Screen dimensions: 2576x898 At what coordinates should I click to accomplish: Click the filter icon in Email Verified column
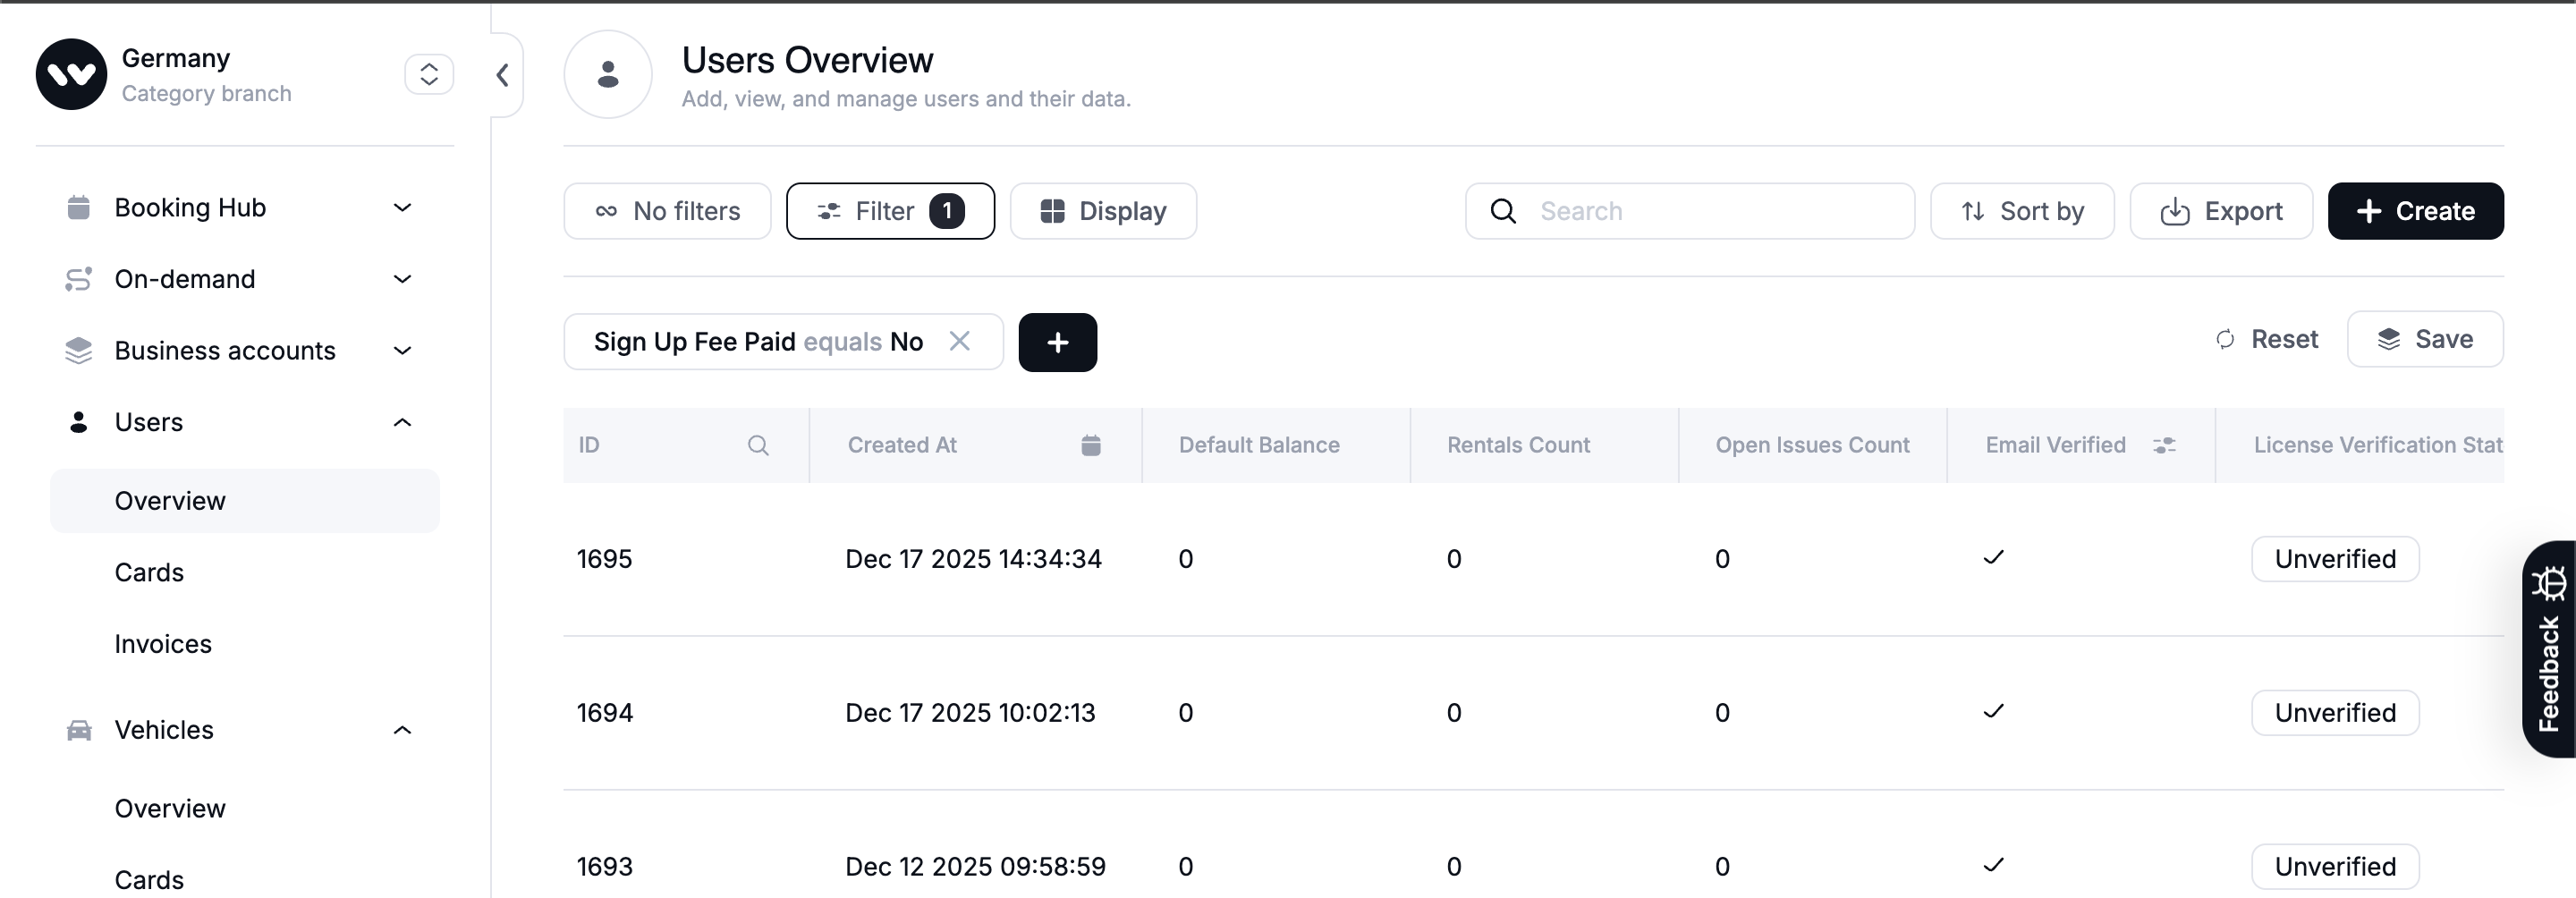[2164, 445]
